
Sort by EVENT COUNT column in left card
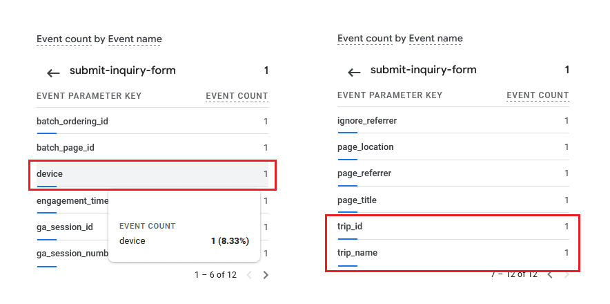(237, 96)
